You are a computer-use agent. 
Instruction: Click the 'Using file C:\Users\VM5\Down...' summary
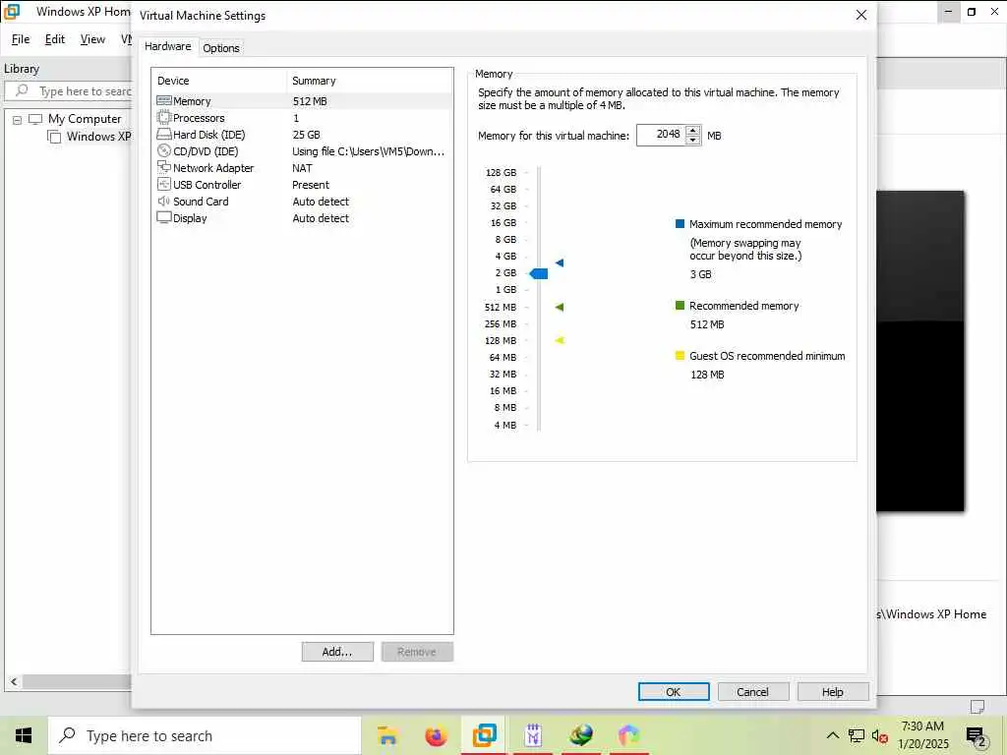pos(368,151)
